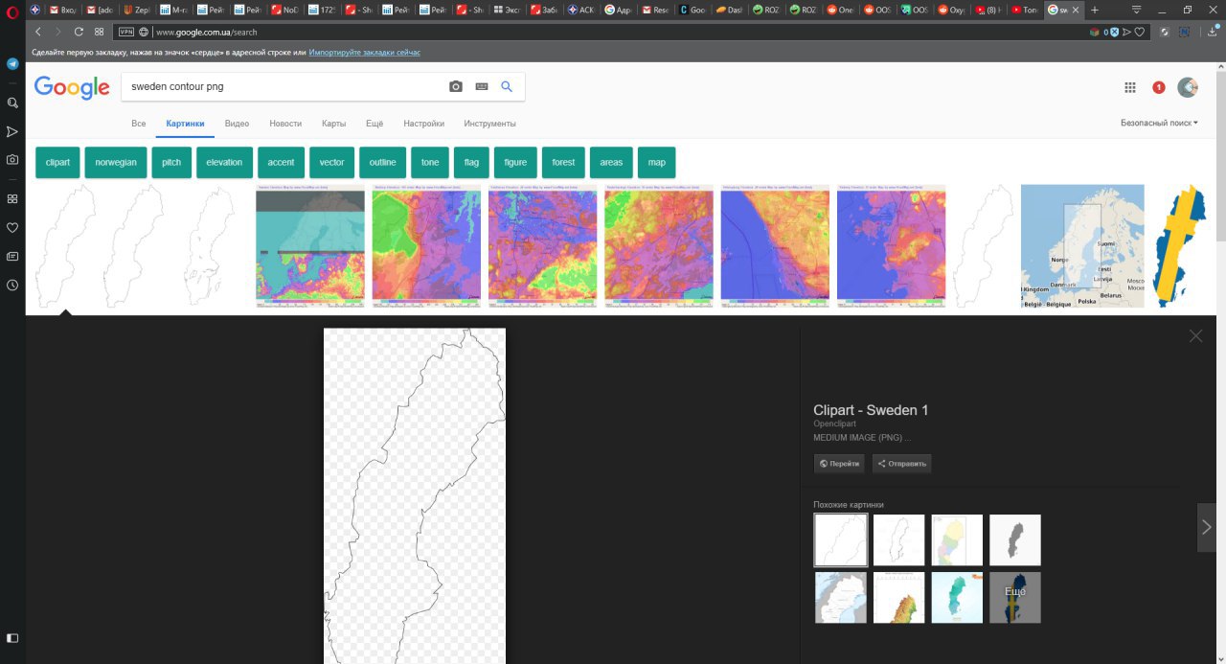The image size is (1226, 664).
Task: Expand the Ещё menu
Action: [375, 124]
